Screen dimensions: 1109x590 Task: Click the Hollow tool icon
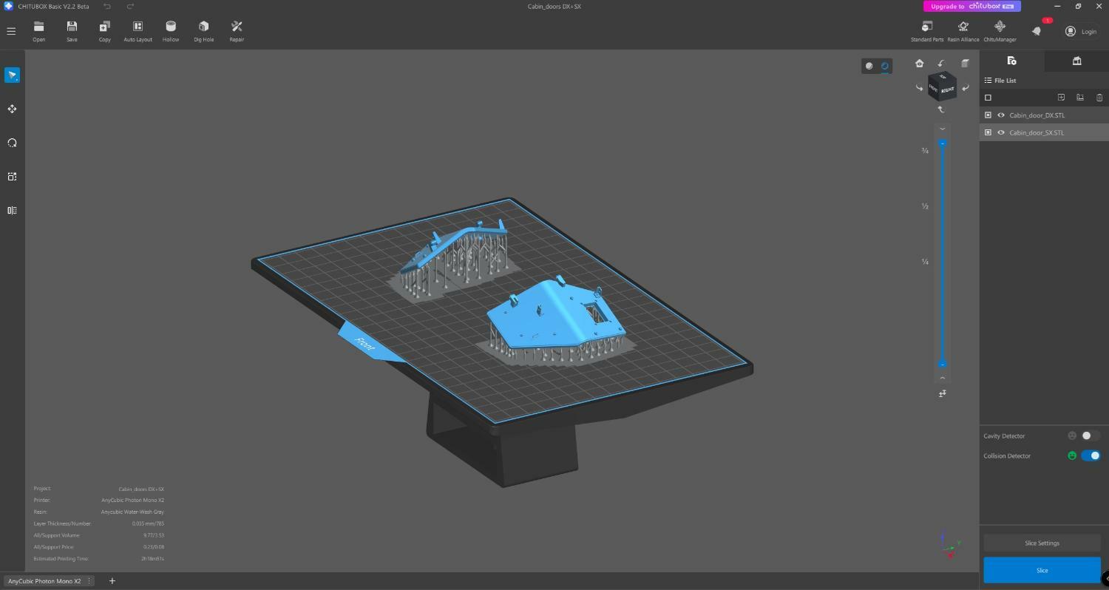[171, 31]
